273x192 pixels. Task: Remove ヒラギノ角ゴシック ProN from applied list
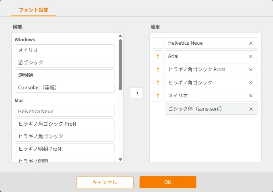(251, 70)
